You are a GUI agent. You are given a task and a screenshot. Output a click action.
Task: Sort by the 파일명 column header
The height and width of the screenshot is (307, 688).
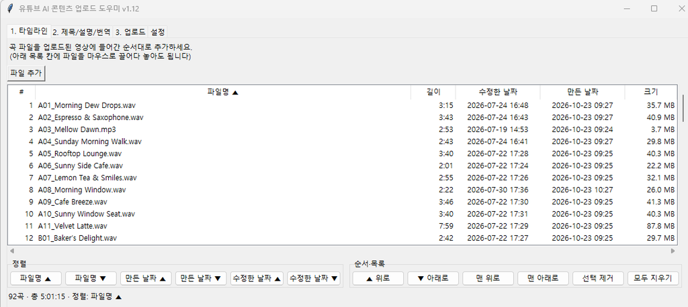[223, 92]
